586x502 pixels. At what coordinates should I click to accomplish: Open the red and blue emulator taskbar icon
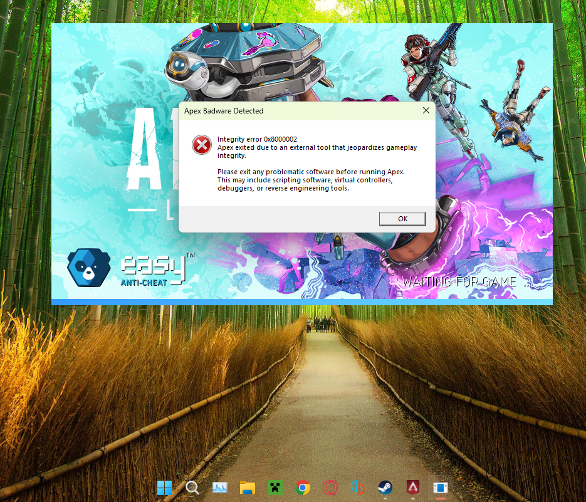[357, 488]
